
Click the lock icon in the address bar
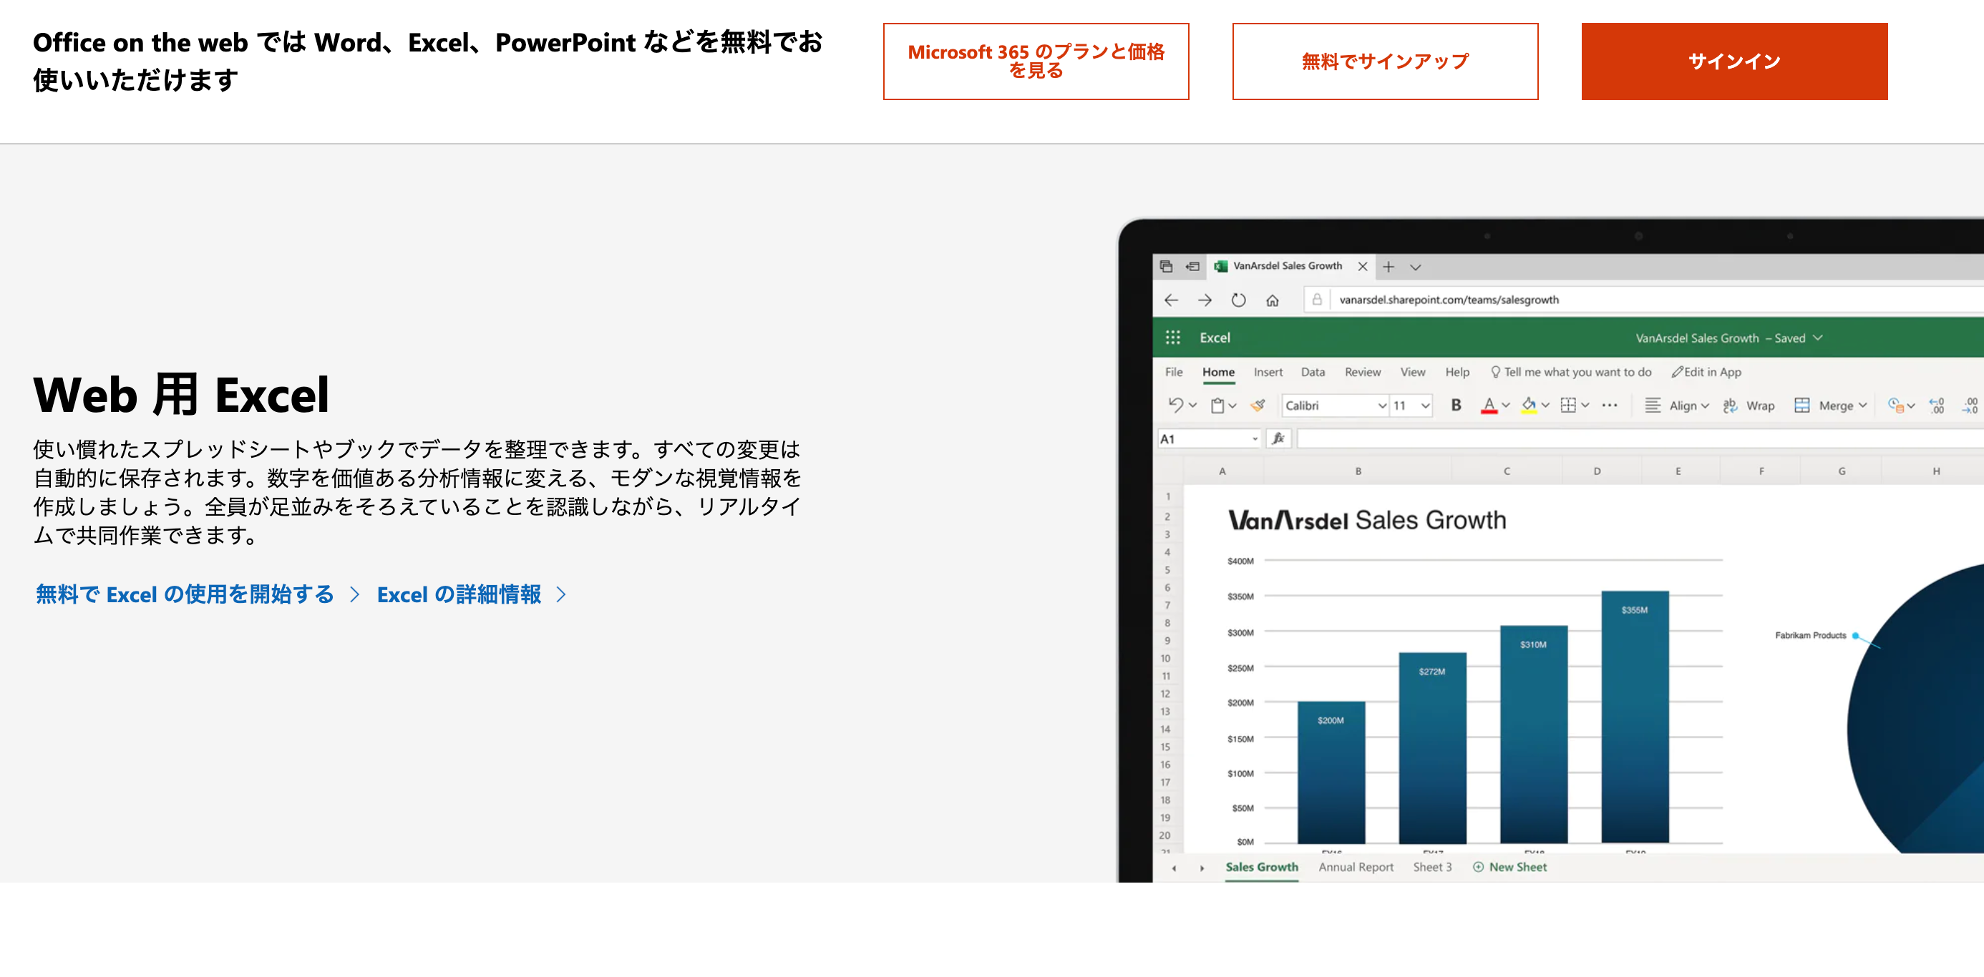(x=1317, y=300)
